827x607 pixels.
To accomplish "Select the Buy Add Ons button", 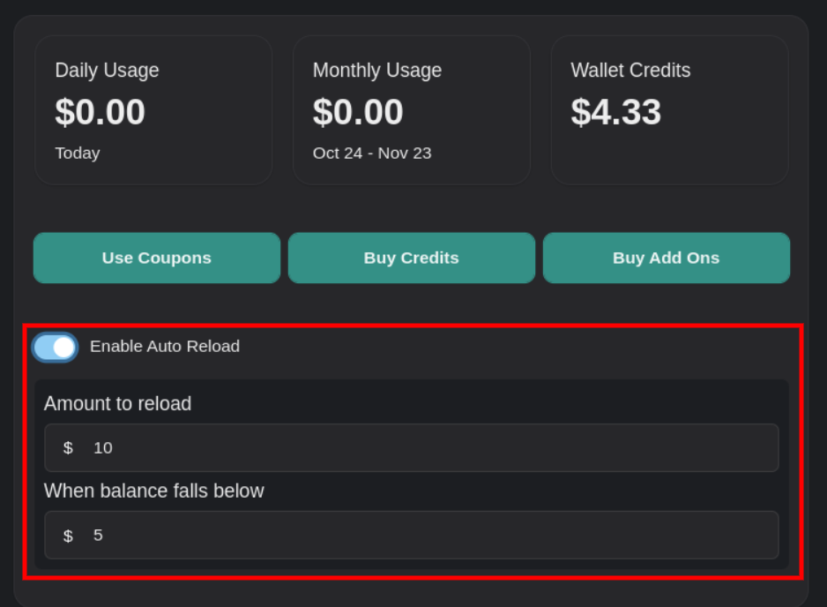I will [666, 258].
